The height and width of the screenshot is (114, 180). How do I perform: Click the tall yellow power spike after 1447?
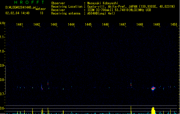(x=131, y=110)
